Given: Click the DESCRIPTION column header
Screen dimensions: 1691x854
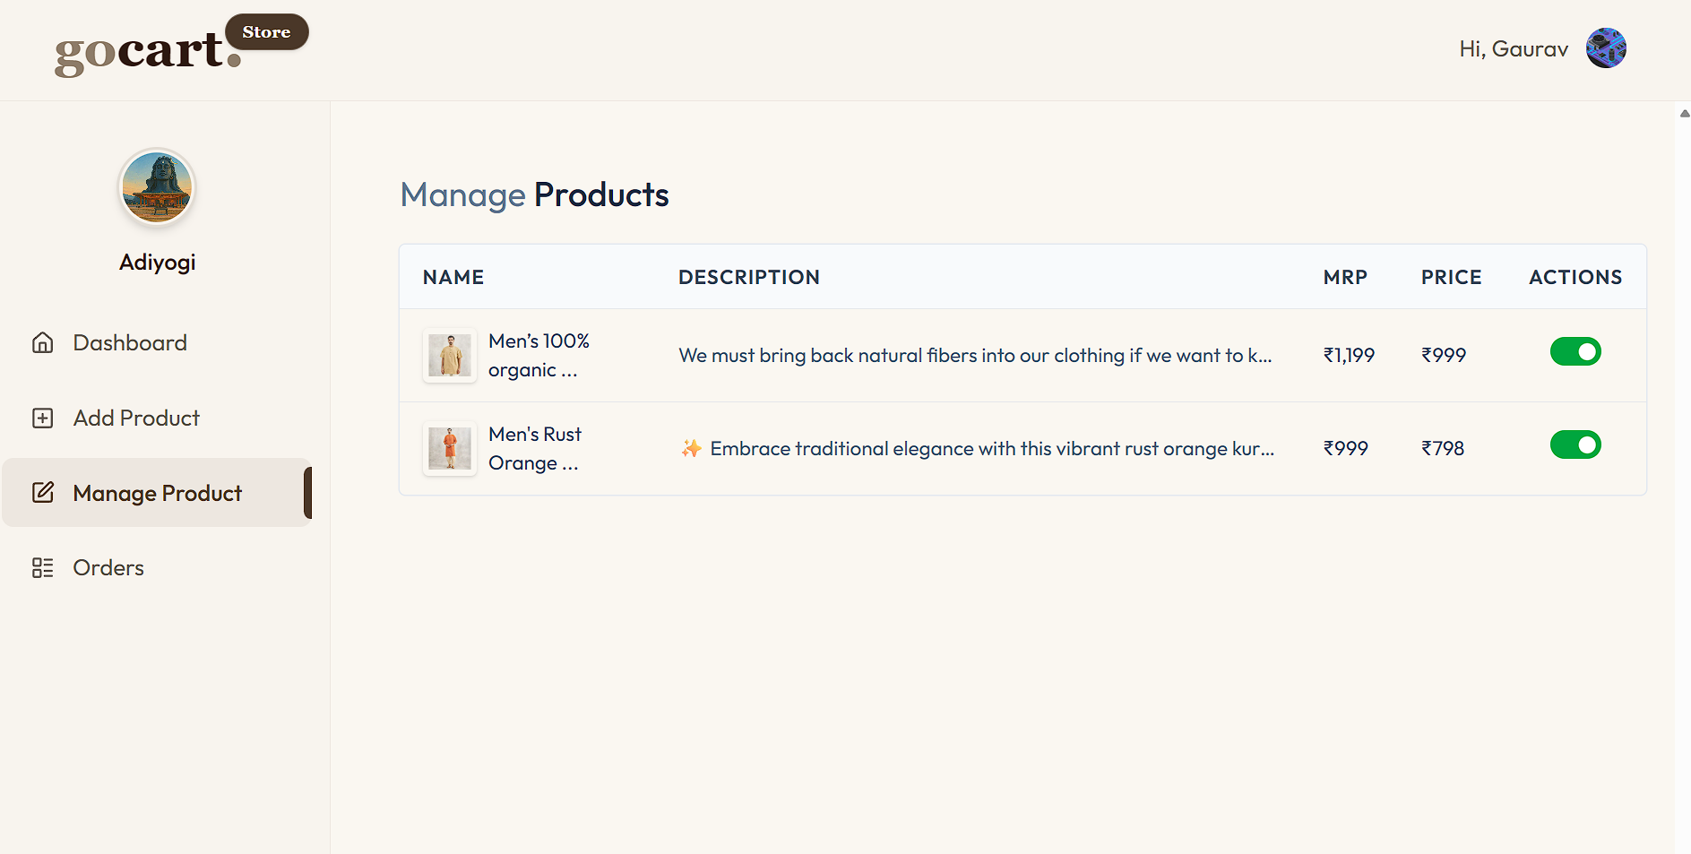Looking at the screenshot, I should coord(749,278).
